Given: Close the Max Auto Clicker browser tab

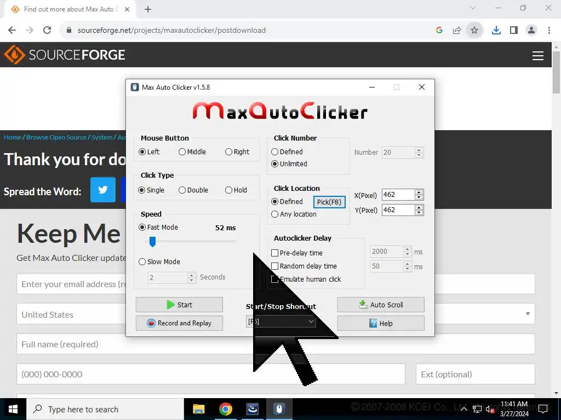Looking at the screenshot, I should point(127,9).
